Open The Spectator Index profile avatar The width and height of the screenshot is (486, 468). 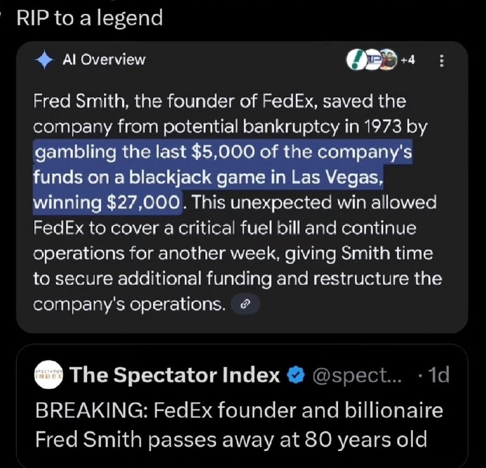click(49, 376)
